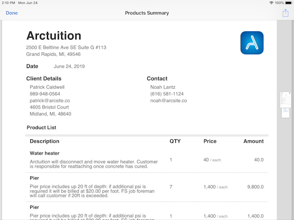Tap the June 24, 2019 date value

(69, 66)
